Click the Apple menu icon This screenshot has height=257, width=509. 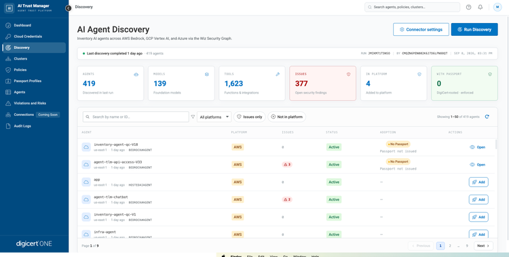coord(223,256)
